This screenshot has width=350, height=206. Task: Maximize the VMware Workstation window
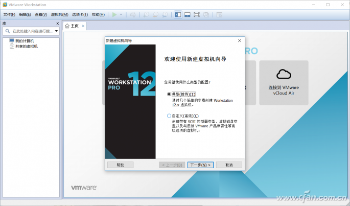click(x=328, y=5)
